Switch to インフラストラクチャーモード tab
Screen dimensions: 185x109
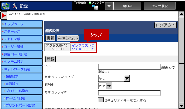tap(83, 47)
